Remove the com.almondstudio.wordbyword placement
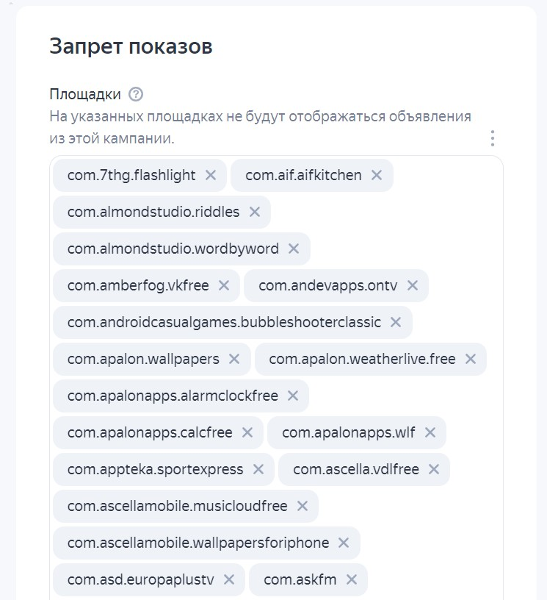The height and width of the screenshot is (600, 547). click(294, 249)
